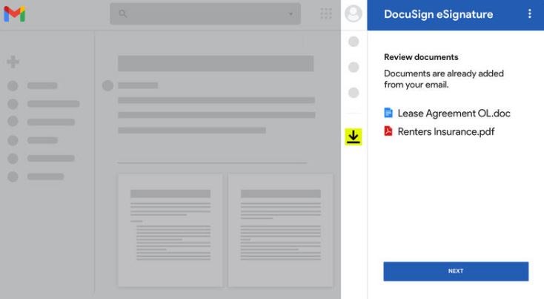Click the Compose plus icon
544x299 pixels.
click(x=13, y=62)
